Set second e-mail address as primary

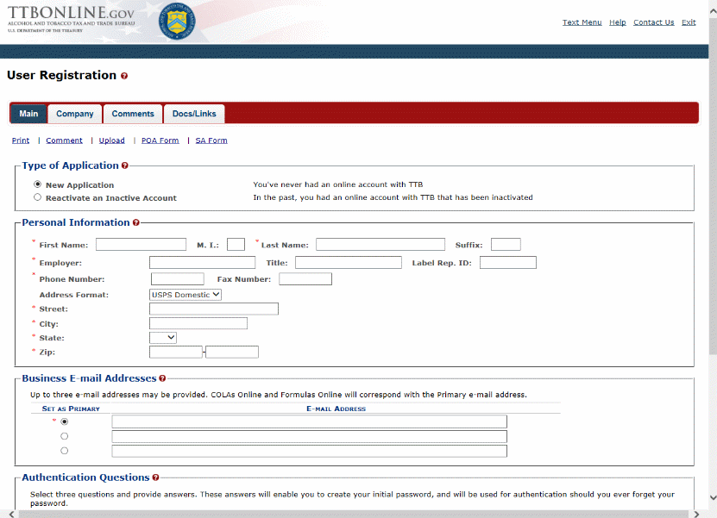(65, 436)
